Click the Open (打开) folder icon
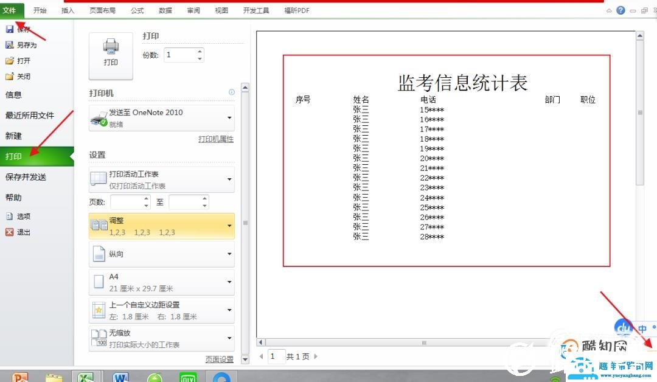 tap(10, 61)
